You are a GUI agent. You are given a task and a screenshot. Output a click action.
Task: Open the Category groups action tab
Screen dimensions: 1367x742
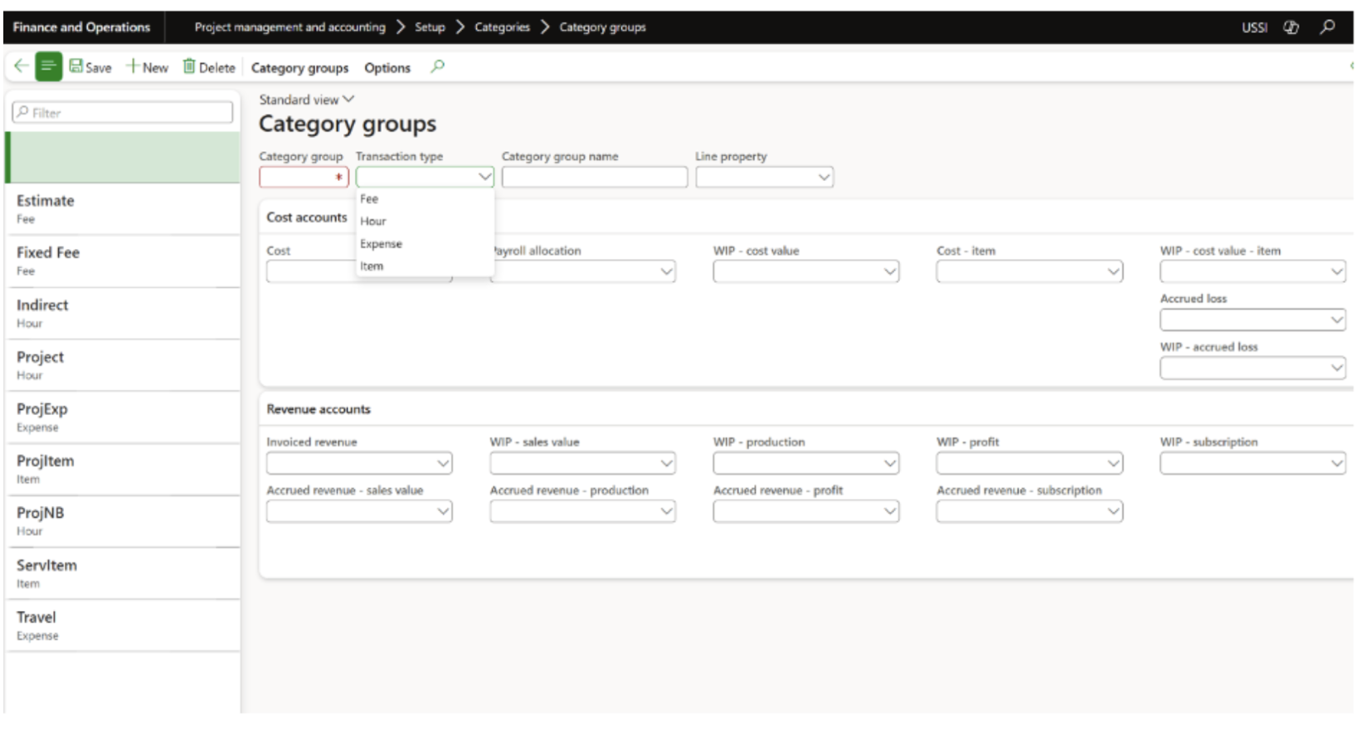pos(299,68)
